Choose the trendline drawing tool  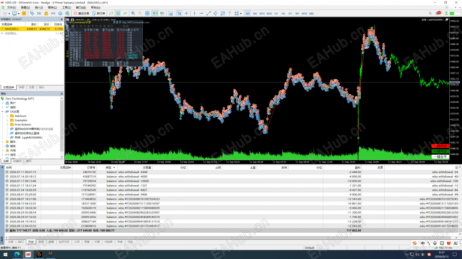(x=209, y=13)
